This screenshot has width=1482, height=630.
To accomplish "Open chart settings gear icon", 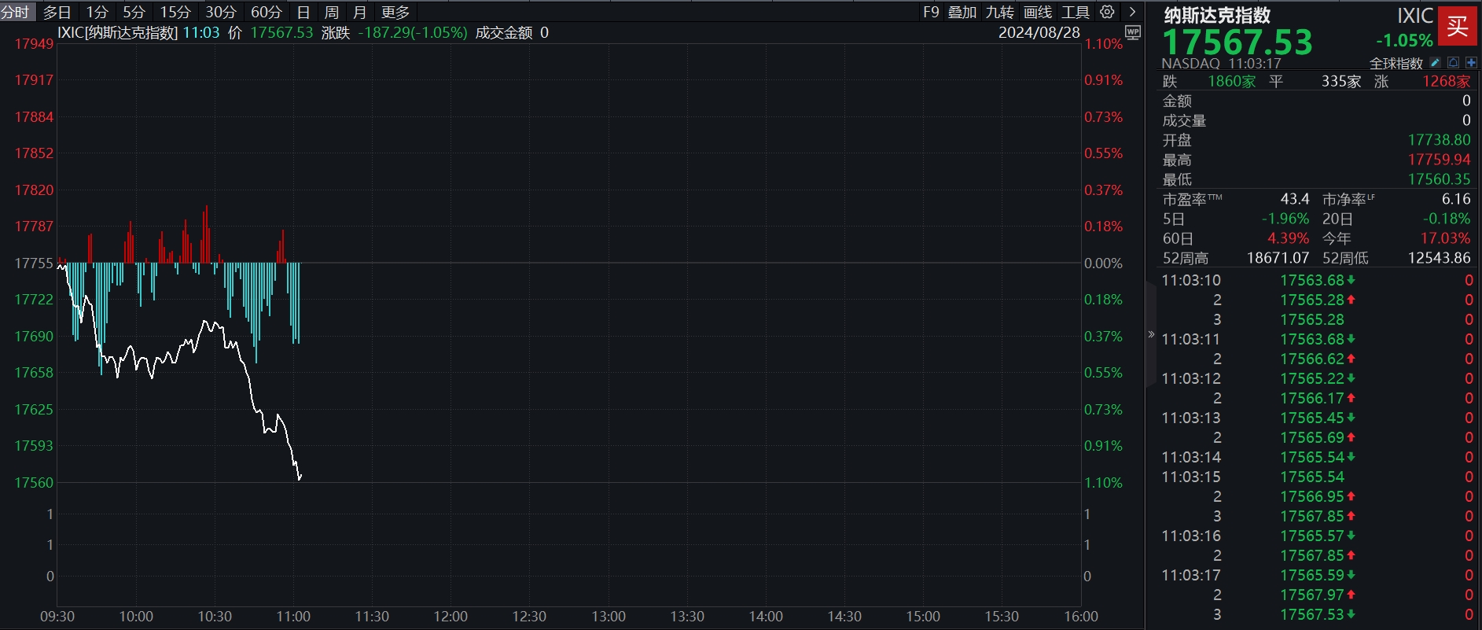I will (1107, 12).
